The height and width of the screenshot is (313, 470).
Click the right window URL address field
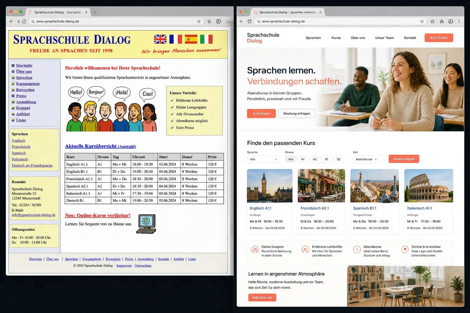click(341, 21)
